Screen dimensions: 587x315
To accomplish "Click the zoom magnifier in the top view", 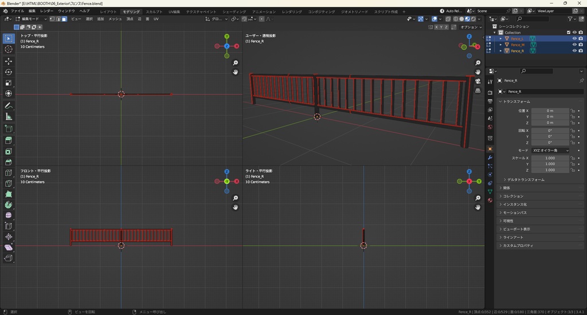I will click(x=236, y=63).
